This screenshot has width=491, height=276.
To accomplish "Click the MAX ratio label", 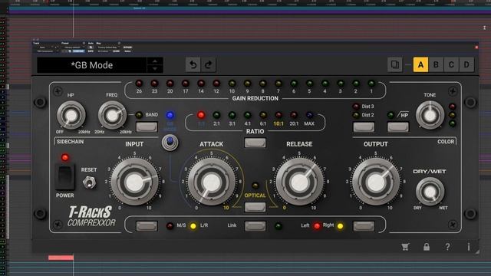I will [x=309, y=123].
